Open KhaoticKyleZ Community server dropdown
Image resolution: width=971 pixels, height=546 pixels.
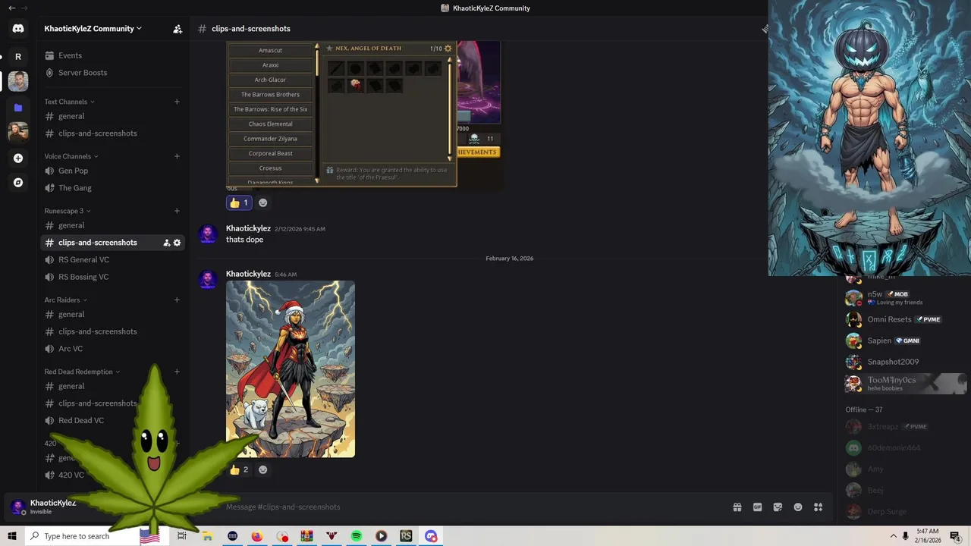[x=93, y=29]
